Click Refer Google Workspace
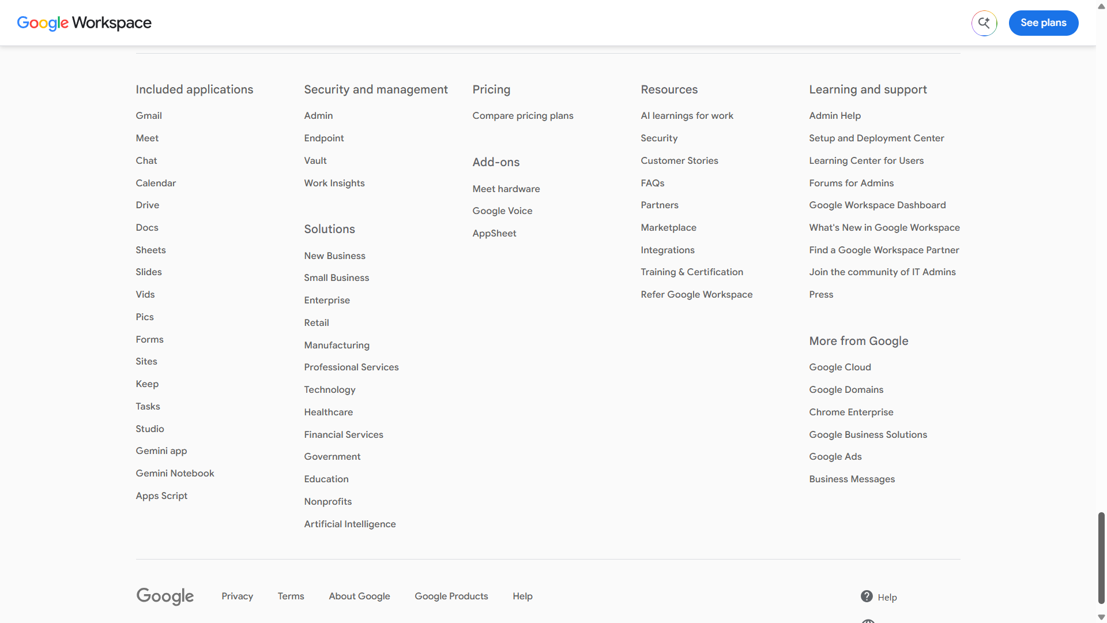 click(x=697, y=295)
